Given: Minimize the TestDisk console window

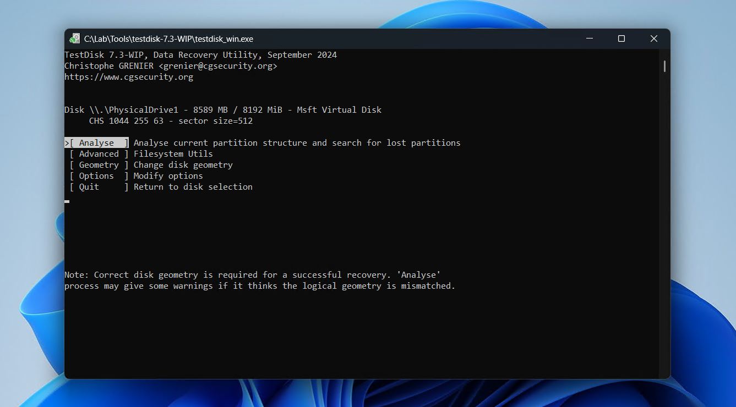Looking at the screenshot, I should (589, 38).
